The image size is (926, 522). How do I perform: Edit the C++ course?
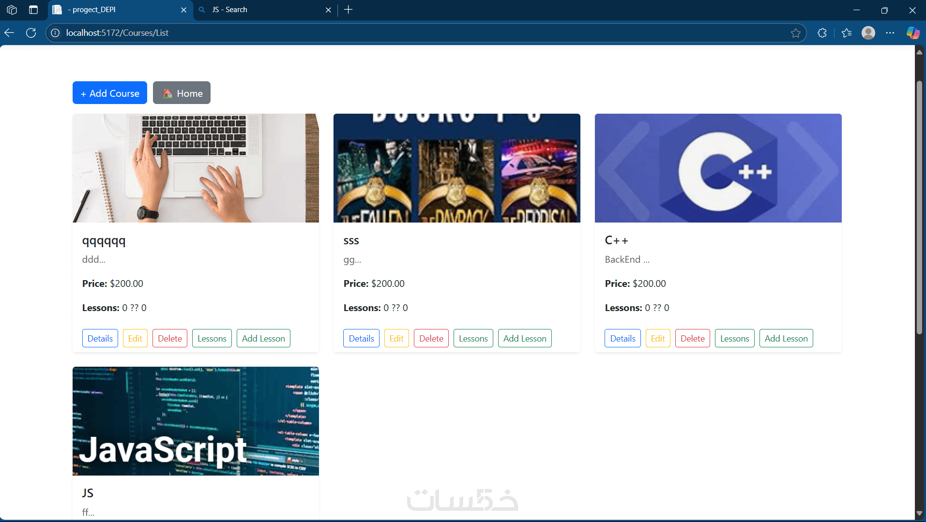coord(658,338)
